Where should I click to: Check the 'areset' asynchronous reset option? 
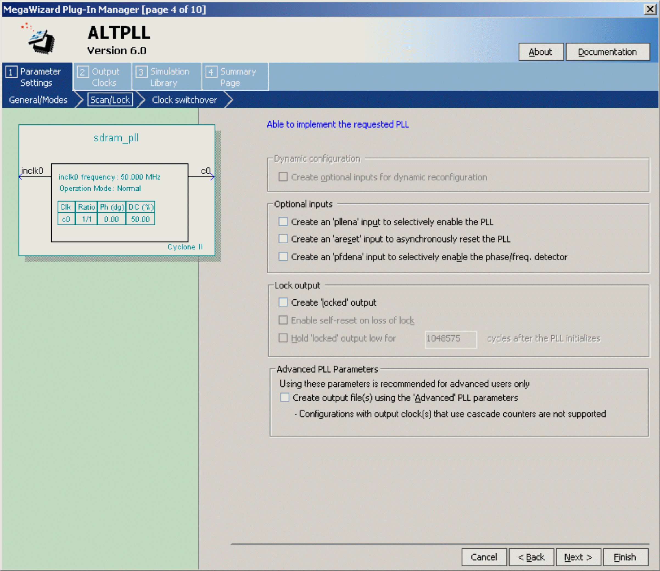tap(283, 239)
